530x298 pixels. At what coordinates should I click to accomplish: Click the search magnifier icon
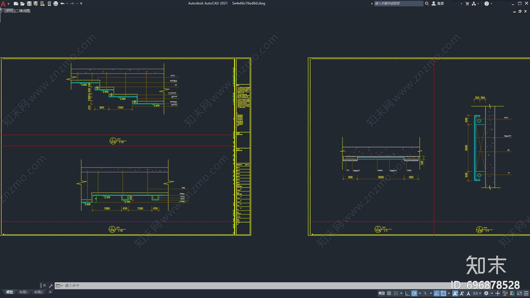tap(427, 3)
